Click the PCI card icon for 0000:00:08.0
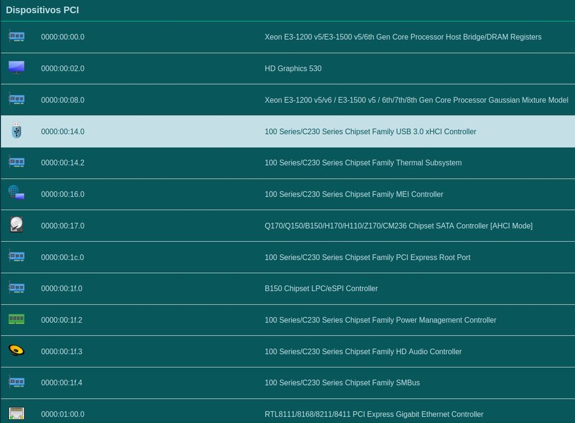This screenshot has width=575, height=423. click(x=16, y=99)
